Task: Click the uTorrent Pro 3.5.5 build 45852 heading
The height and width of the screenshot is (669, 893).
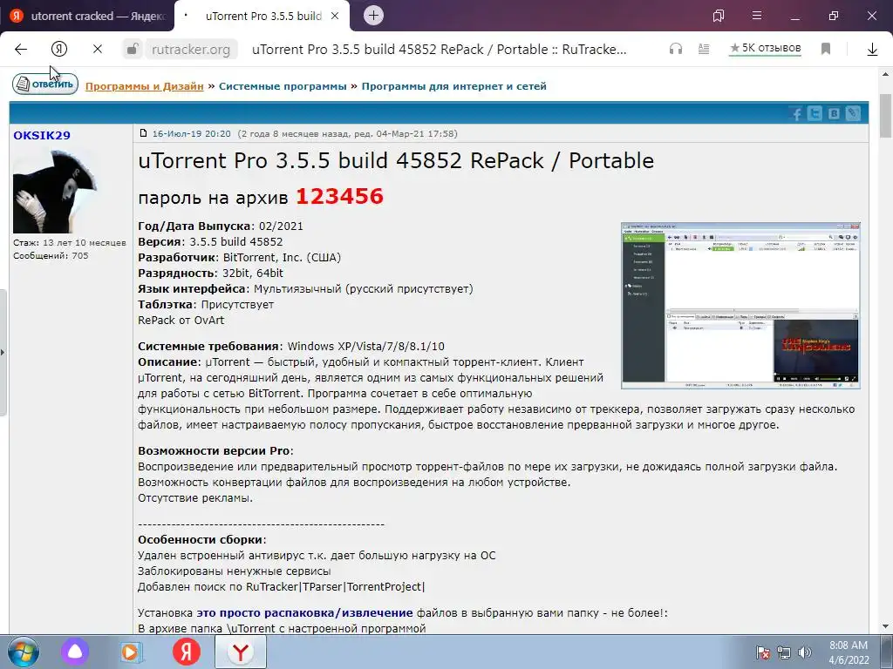Action: click(396, 160)
